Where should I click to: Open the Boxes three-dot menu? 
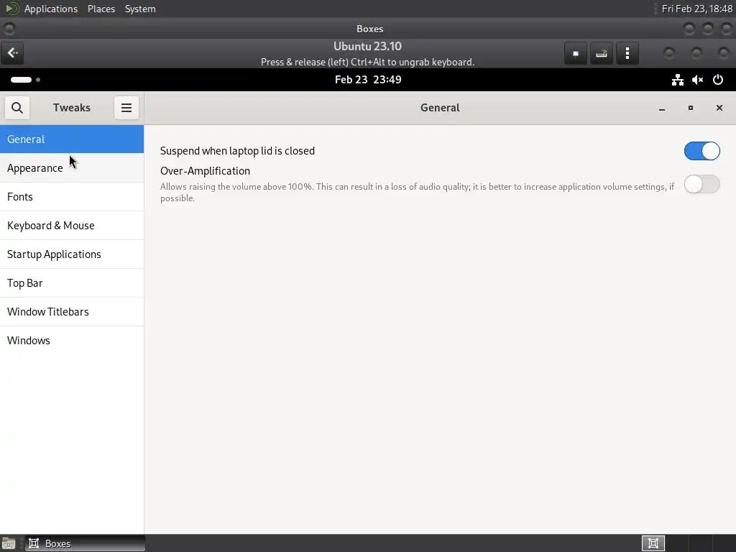click(x=627, y=53)
